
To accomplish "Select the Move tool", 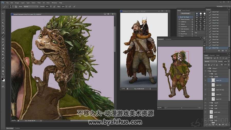I will coord(3,14).
